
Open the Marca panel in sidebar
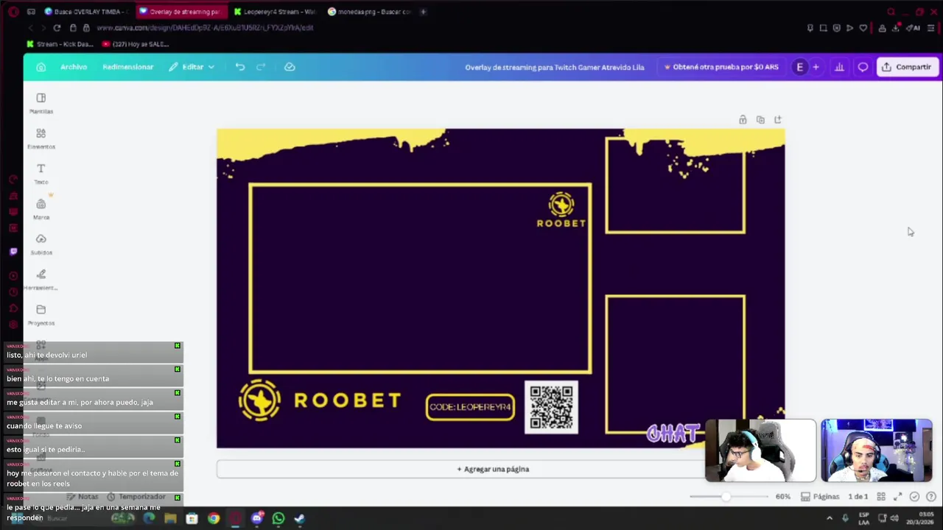(41, 209)
